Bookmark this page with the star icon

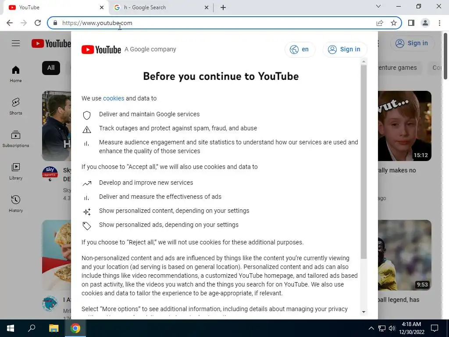pos(394,23)
